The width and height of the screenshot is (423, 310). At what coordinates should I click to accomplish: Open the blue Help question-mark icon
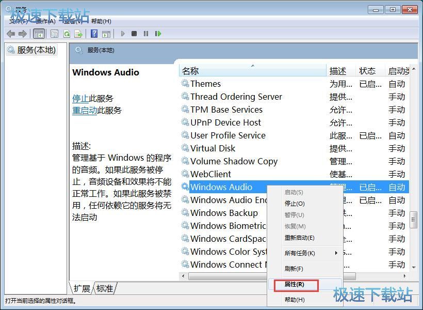click(x=94, y=34)
